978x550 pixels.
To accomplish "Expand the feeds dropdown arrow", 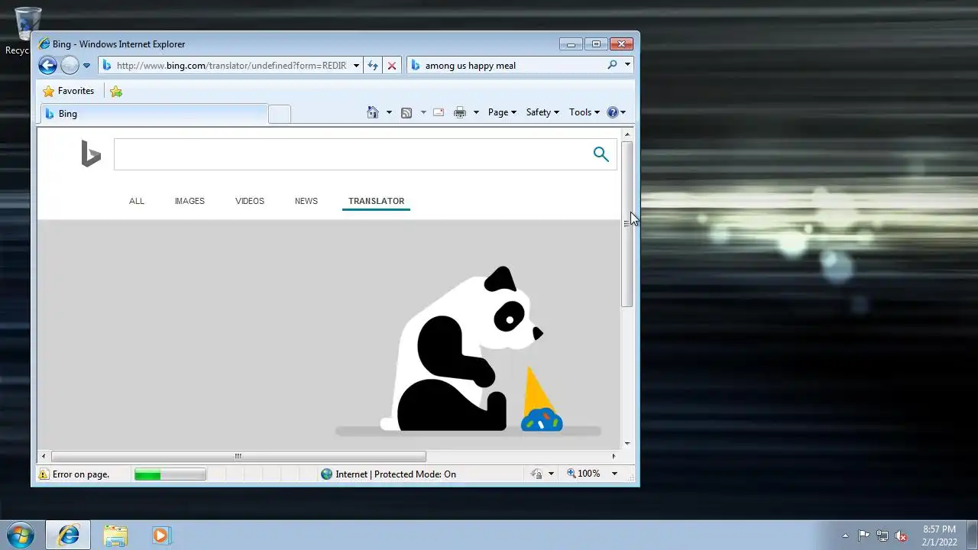I will point(423,112).
